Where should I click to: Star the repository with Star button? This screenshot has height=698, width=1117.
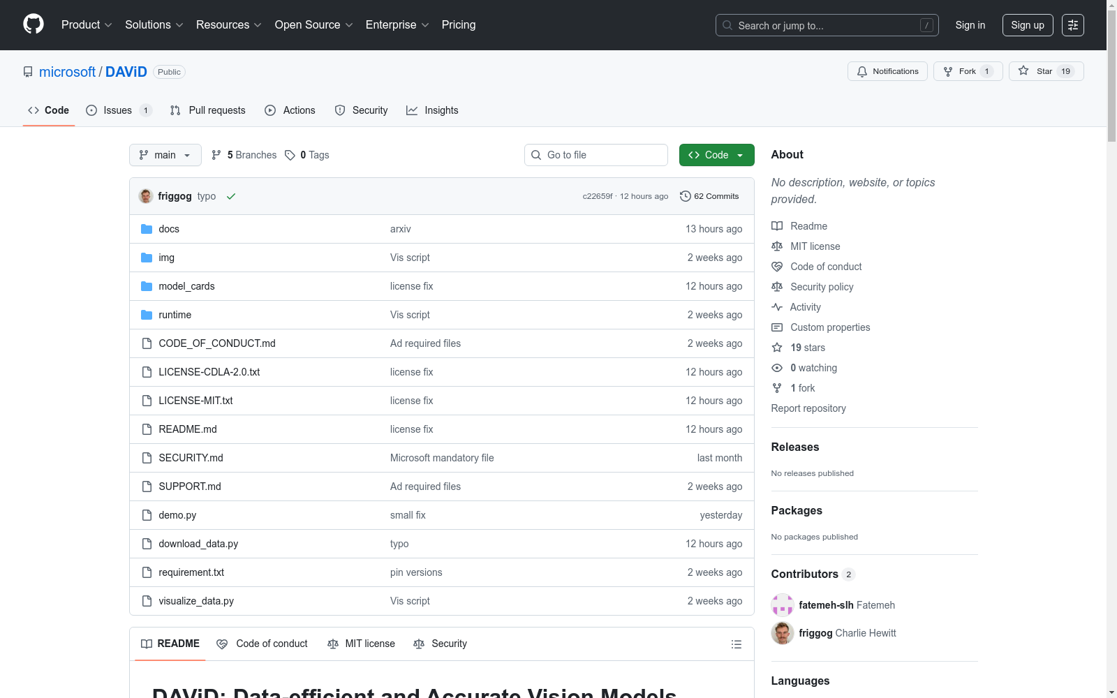tap(1046, 71)
